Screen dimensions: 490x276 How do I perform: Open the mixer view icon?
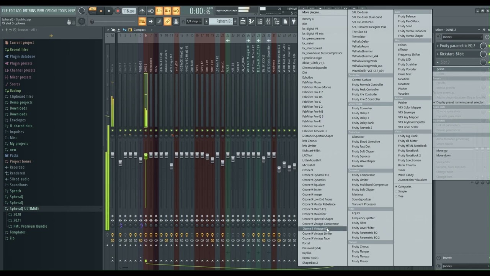268,21
